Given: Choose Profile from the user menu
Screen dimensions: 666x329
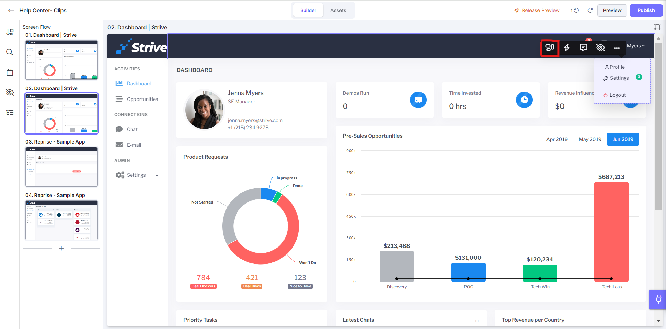Looking at the screenshot, I should tap(615, 67).
